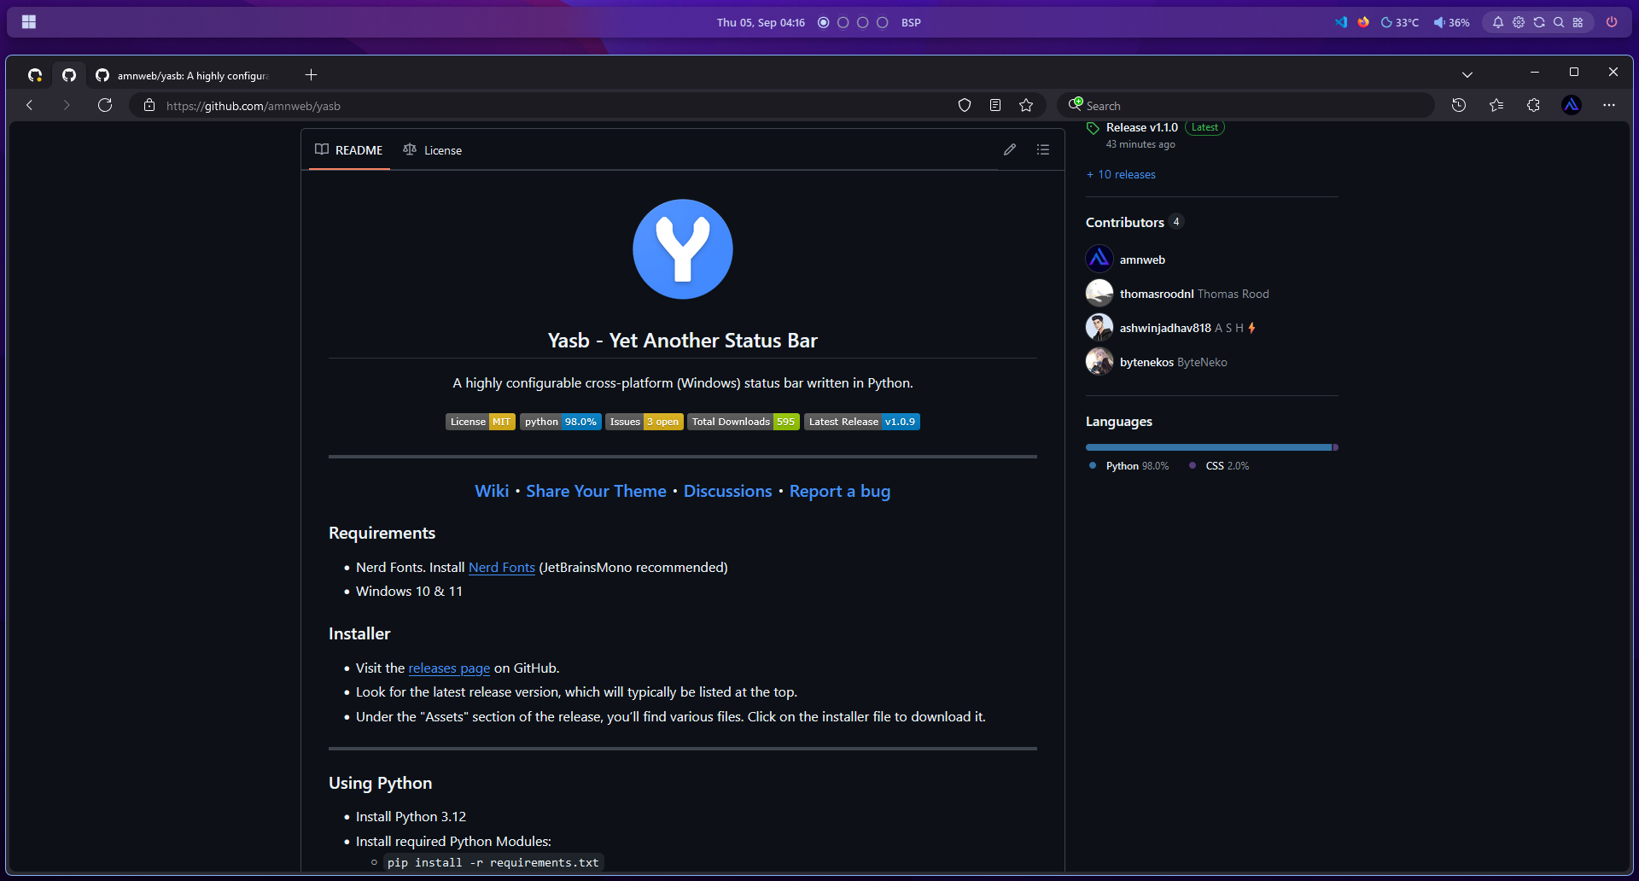Select the first workspace indicator

[824, 22]
